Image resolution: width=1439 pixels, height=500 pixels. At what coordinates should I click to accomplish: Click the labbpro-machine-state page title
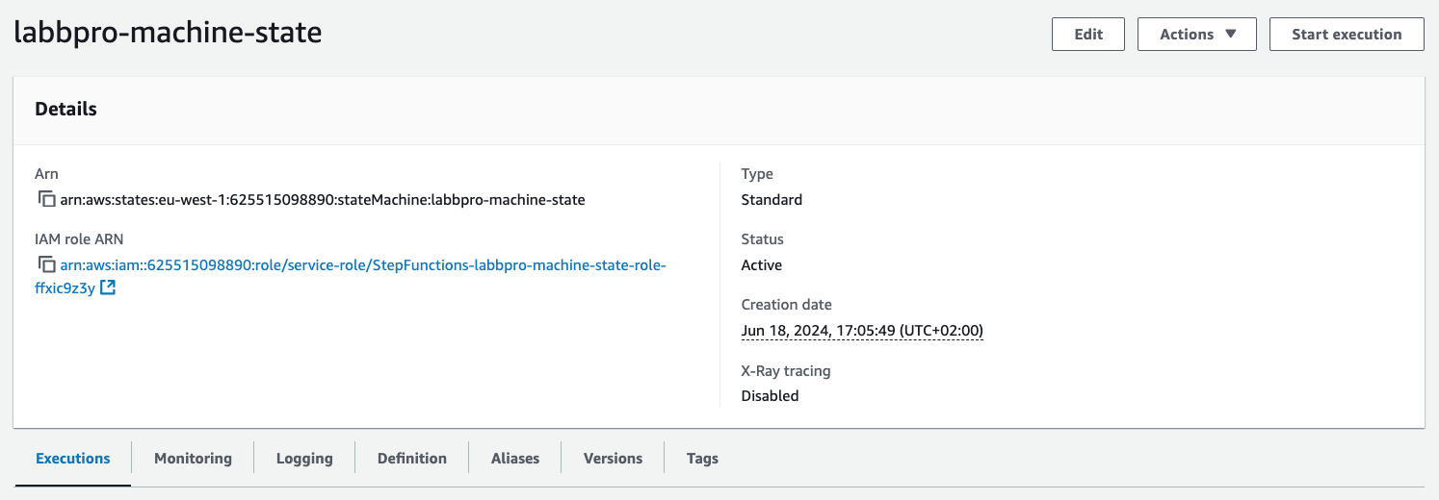click(168, 33)
